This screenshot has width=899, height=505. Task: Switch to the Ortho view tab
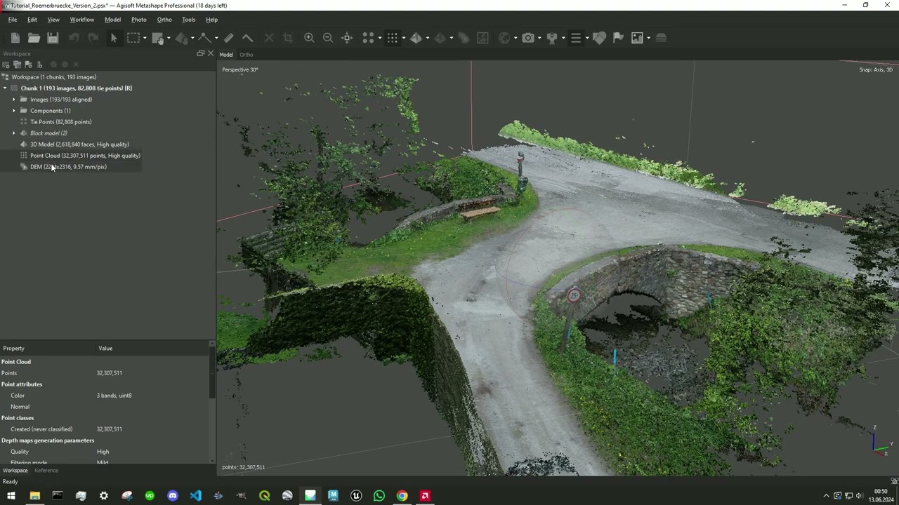[x=246, y=55]
